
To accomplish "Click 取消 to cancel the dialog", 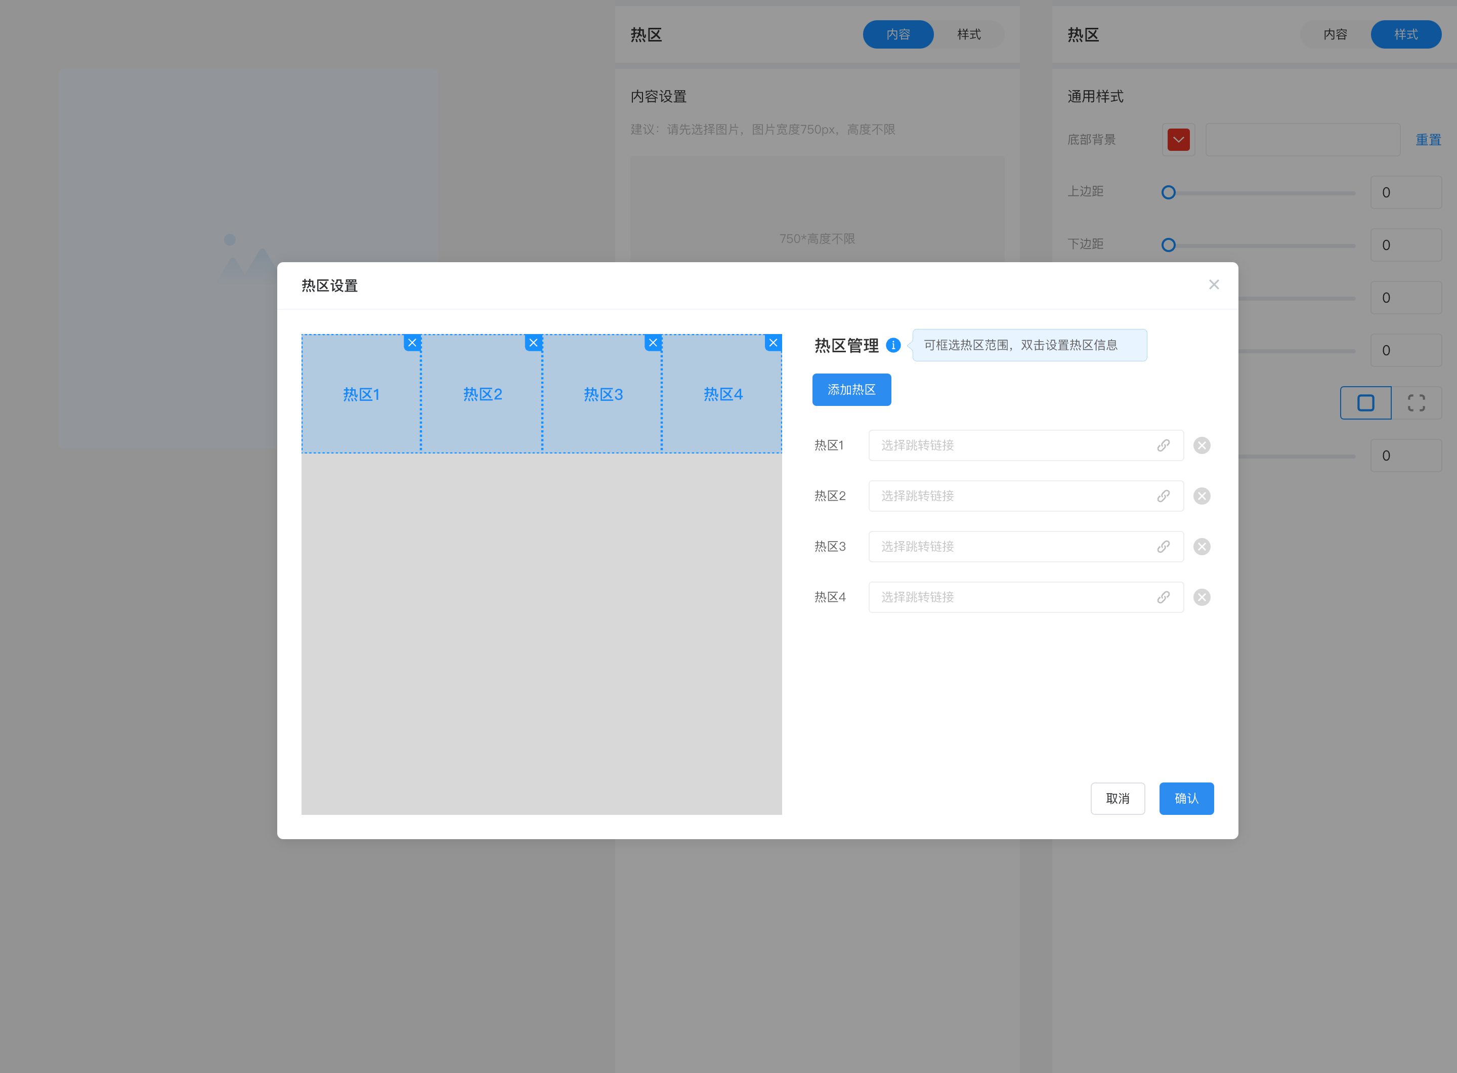I will 1118,799.
